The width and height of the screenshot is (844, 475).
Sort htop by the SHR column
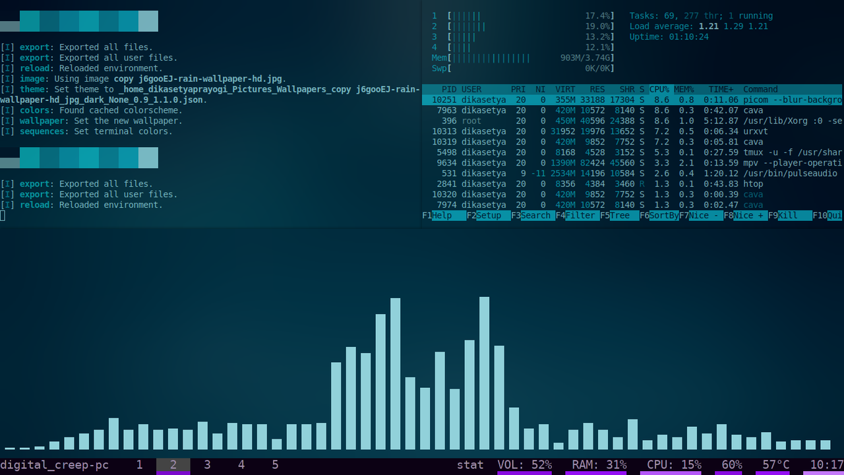click(x=627, y=89)
